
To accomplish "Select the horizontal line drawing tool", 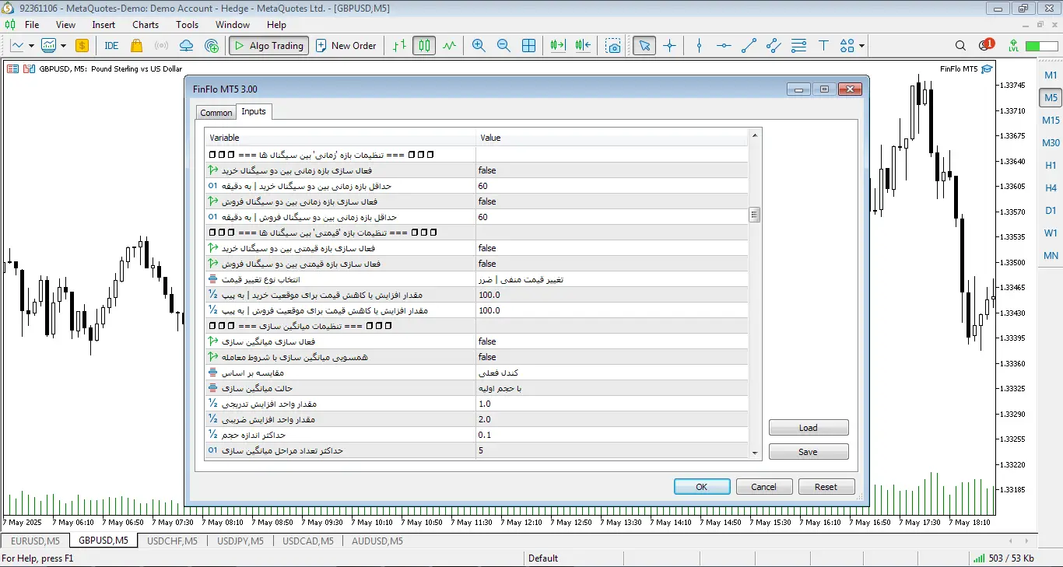I will coord(724,46).
